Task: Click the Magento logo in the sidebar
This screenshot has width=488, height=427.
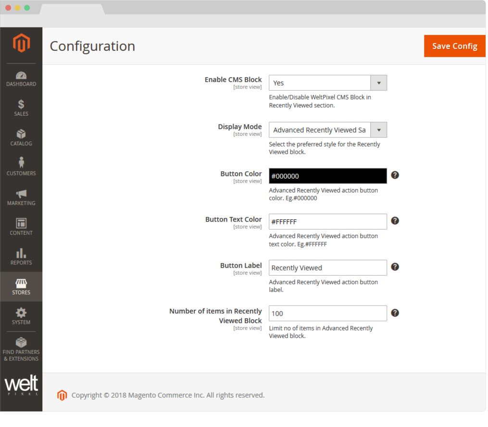Action: click(21, 43)
